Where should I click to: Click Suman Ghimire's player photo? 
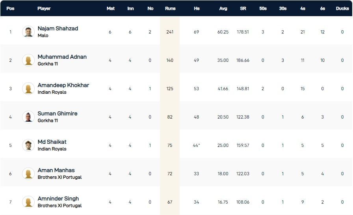pos(28,117)
